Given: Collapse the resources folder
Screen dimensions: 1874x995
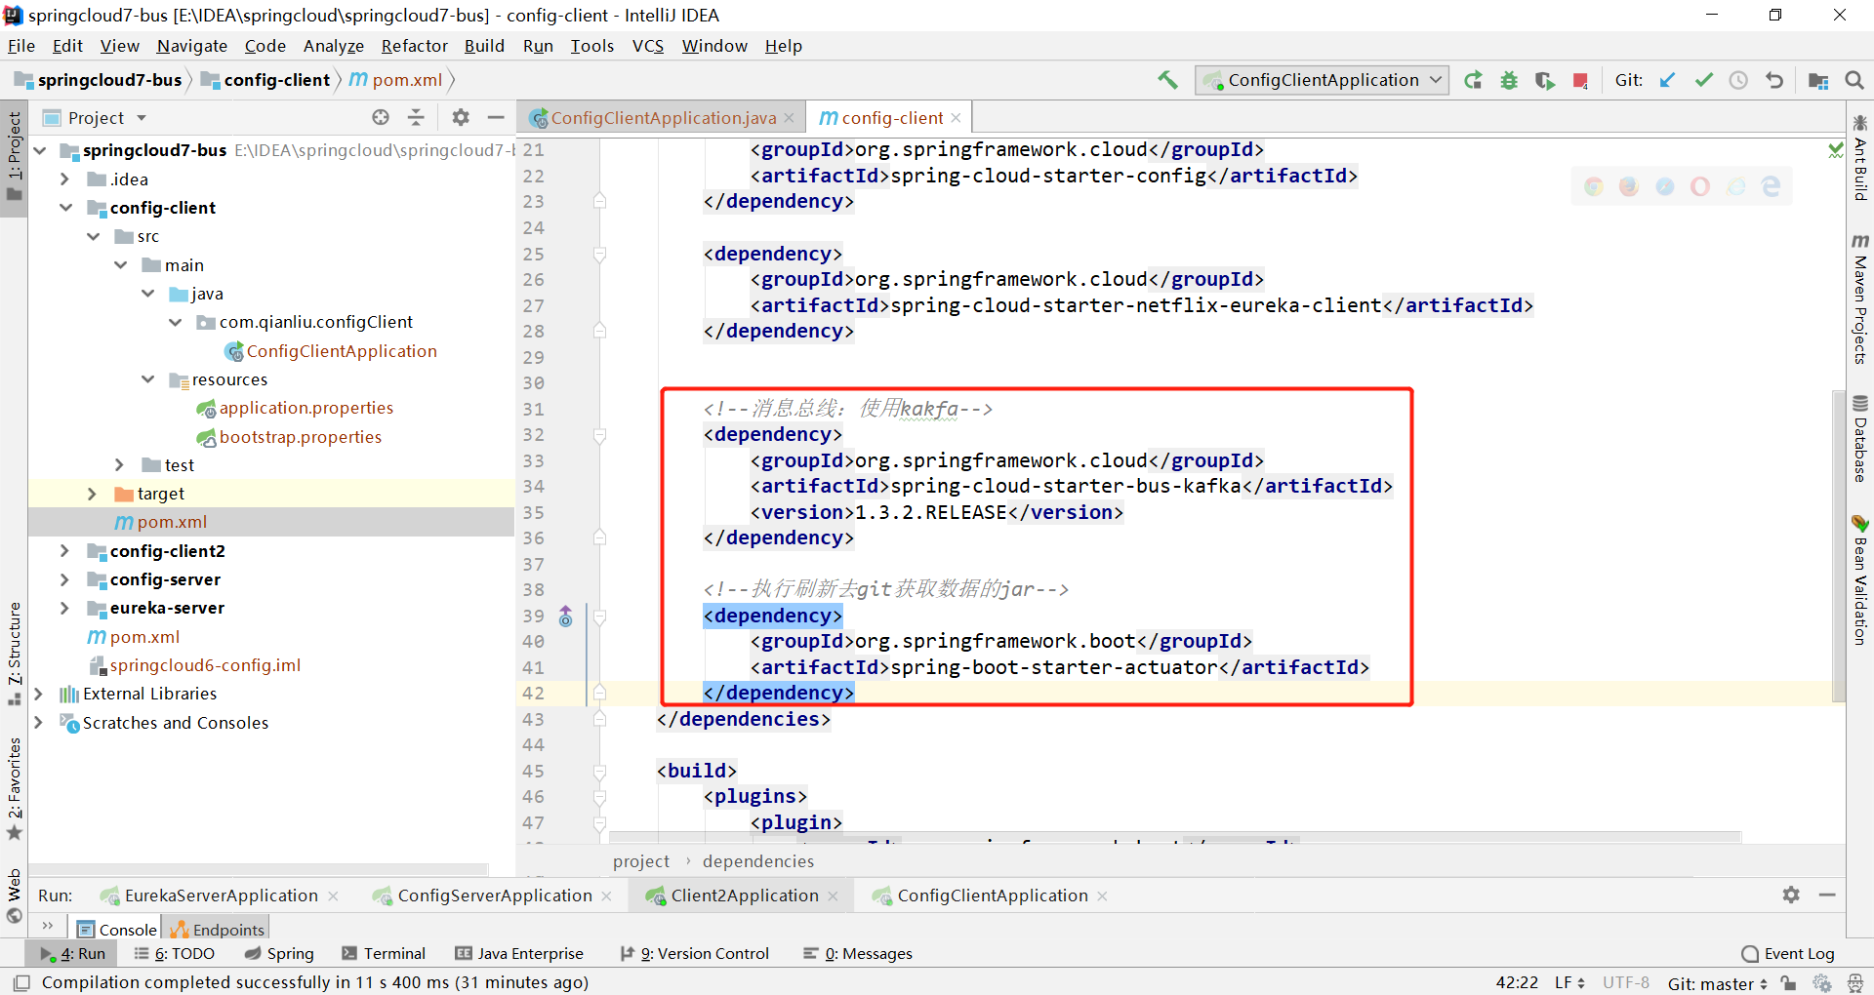Looking at the screenshot, I should (147, 379).
